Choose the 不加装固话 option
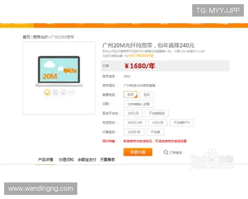The width and height of the screenshot is (248, 199). tap(157, 113)
